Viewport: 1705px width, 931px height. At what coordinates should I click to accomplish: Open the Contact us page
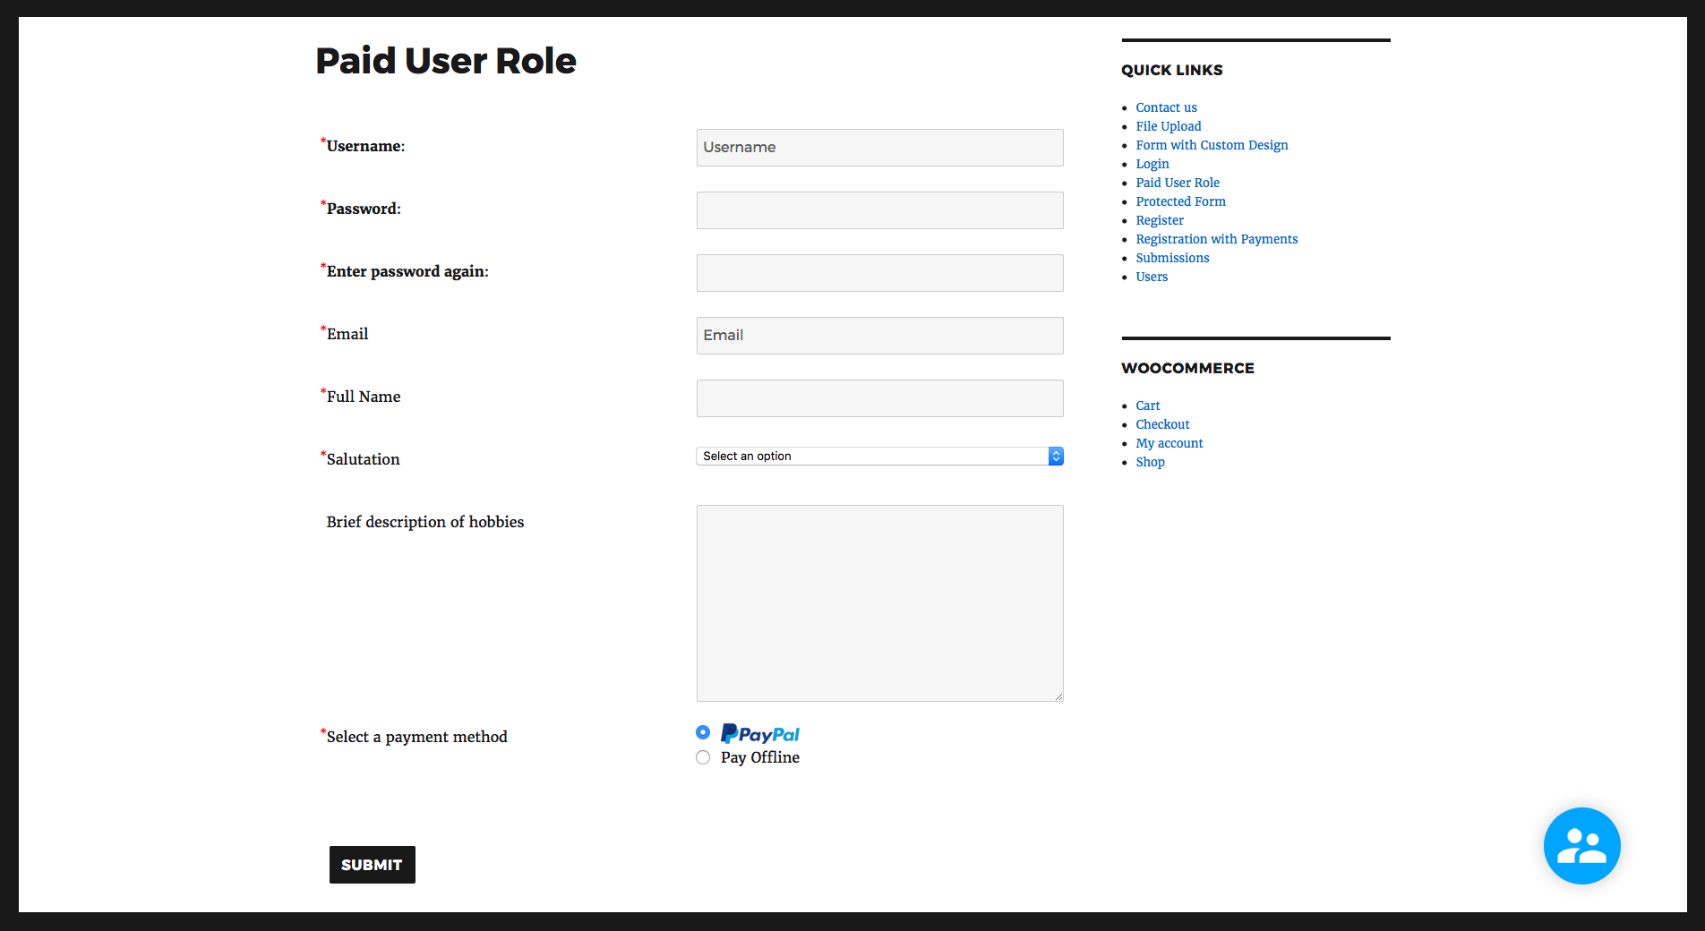point(1166,107)
